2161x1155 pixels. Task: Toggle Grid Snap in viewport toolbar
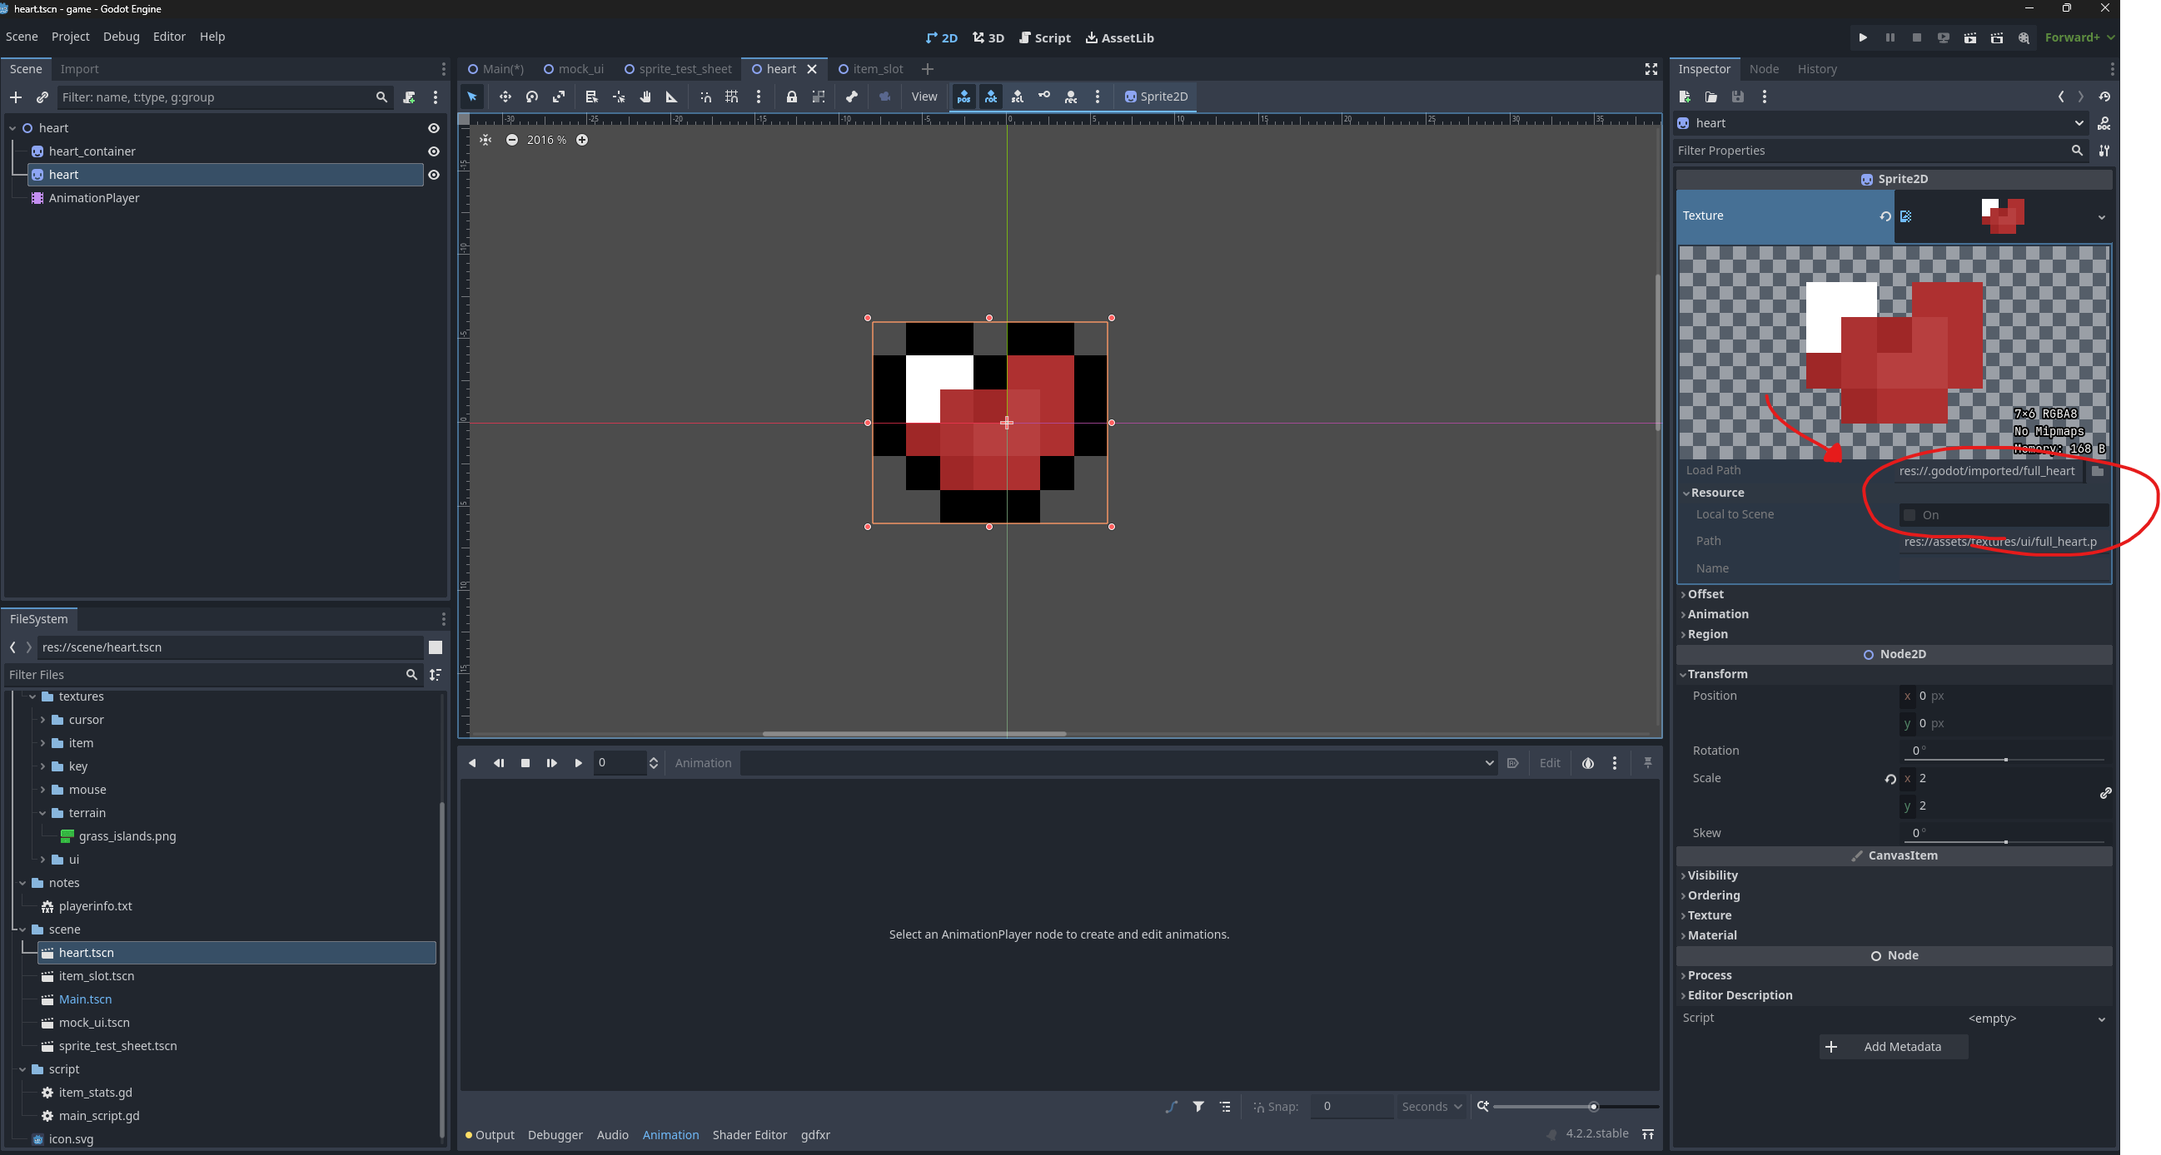click(731, 97)
